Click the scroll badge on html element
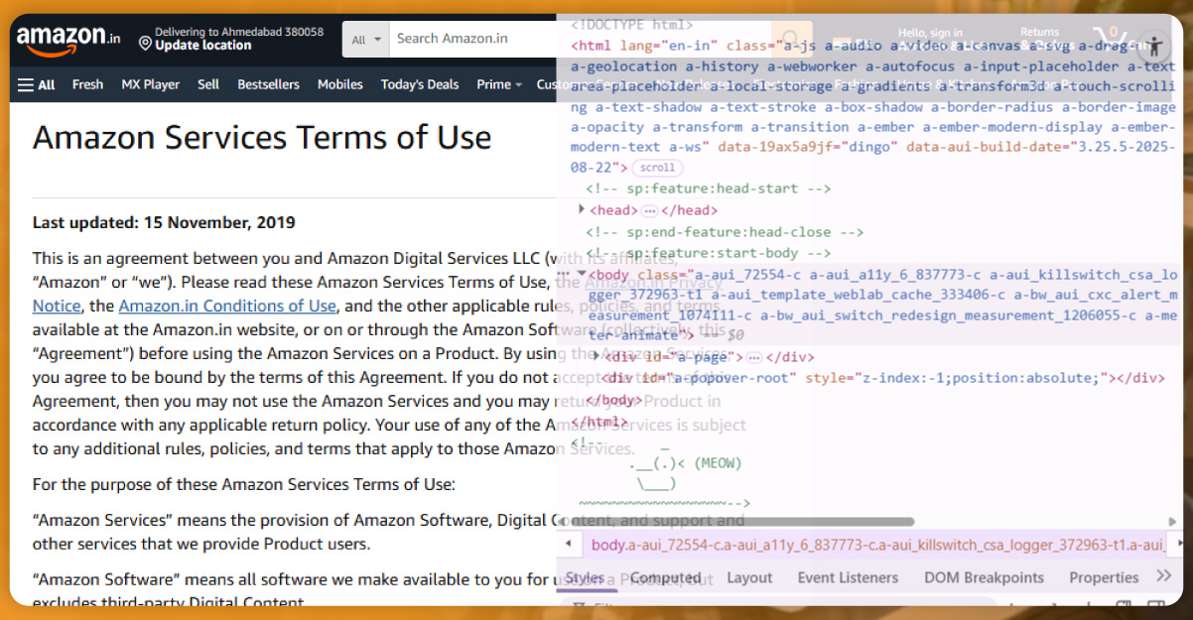Image resolution: width=1193 pixels, height=620 pixels. tap(657, 168)
